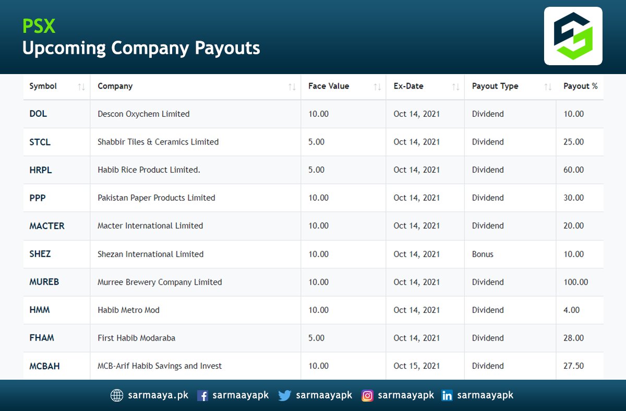The image size is (626, 411).
Task: Click the 10.00 face value for MUREB
Action: click(318, 282)
